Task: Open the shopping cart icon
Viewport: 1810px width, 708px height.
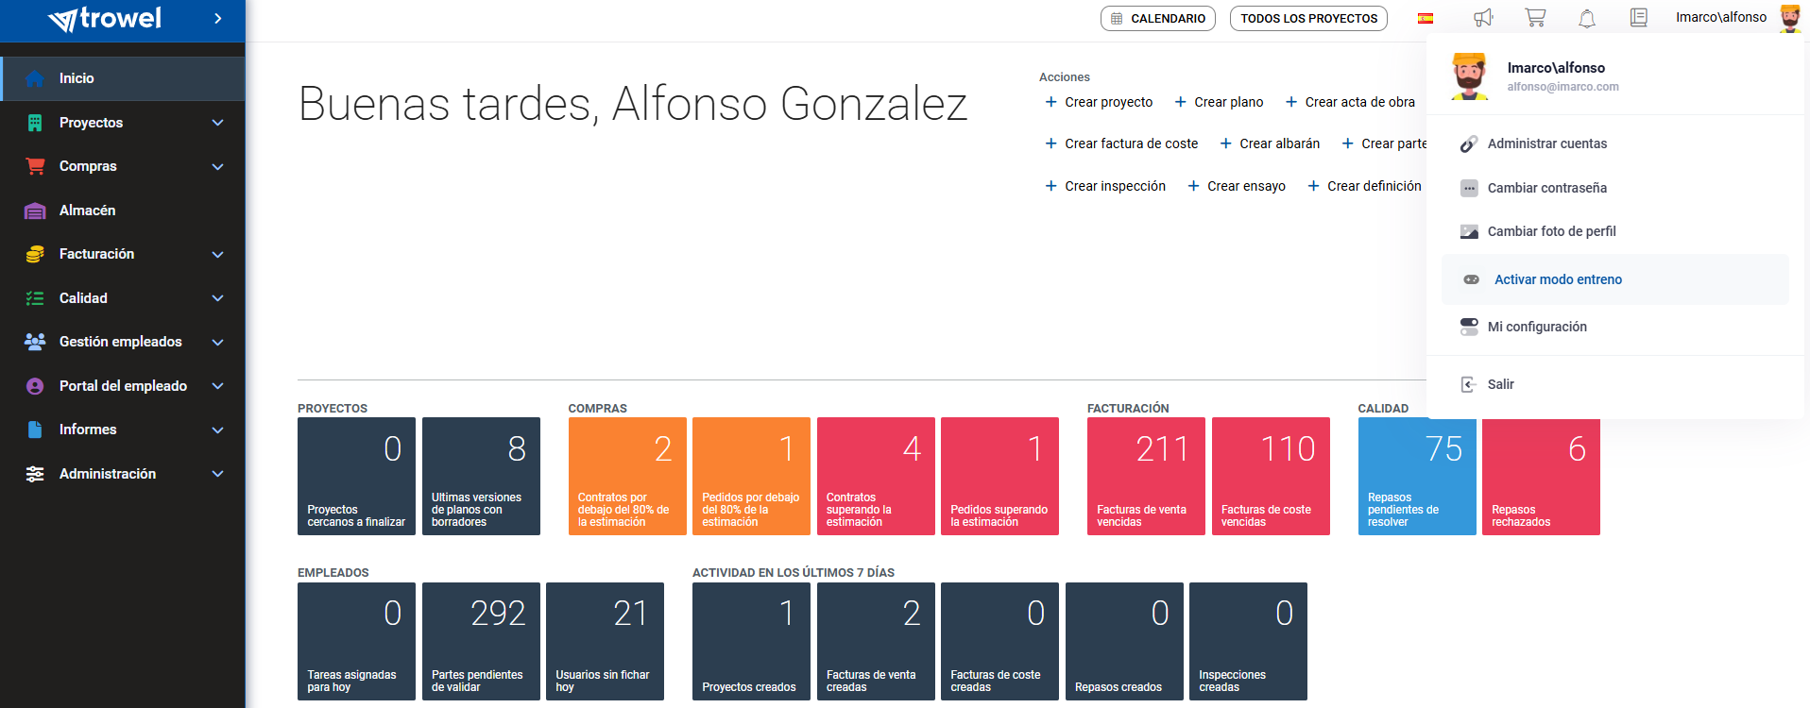Action: tap(1535, 18)
